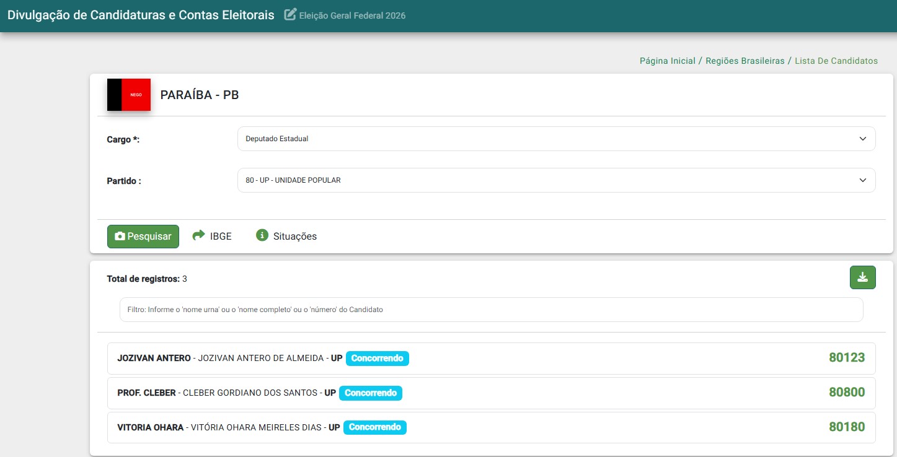This screenshot has height=457, width=897.
Task: Click the Pesquisar button label
Action: click(149, 237)
